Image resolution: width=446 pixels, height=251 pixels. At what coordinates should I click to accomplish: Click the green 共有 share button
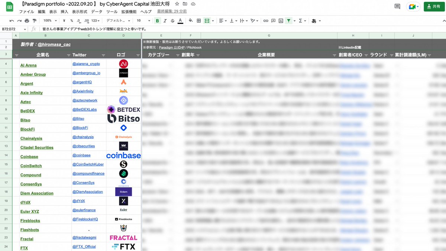pyautogui.click(x=434, y=7)
